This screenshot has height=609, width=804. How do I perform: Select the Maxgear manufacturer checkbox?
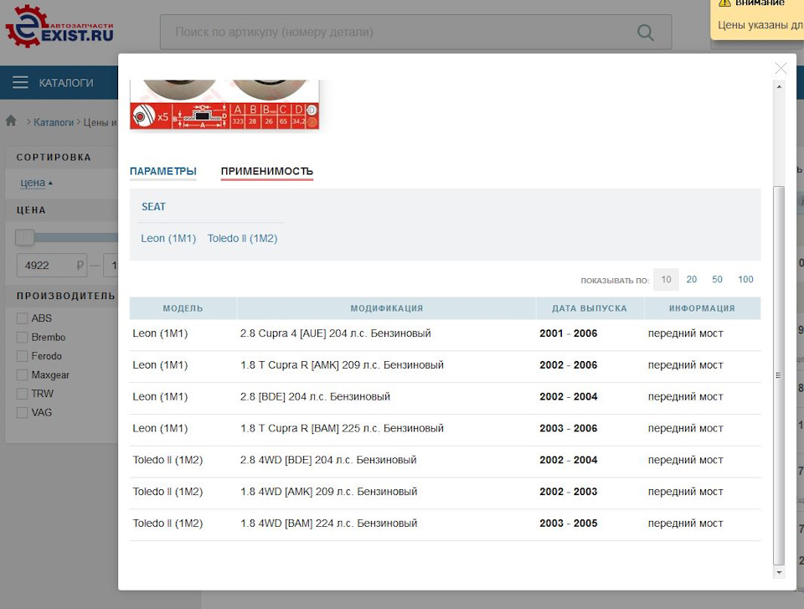pyautogui.click(x=22, y=375)
